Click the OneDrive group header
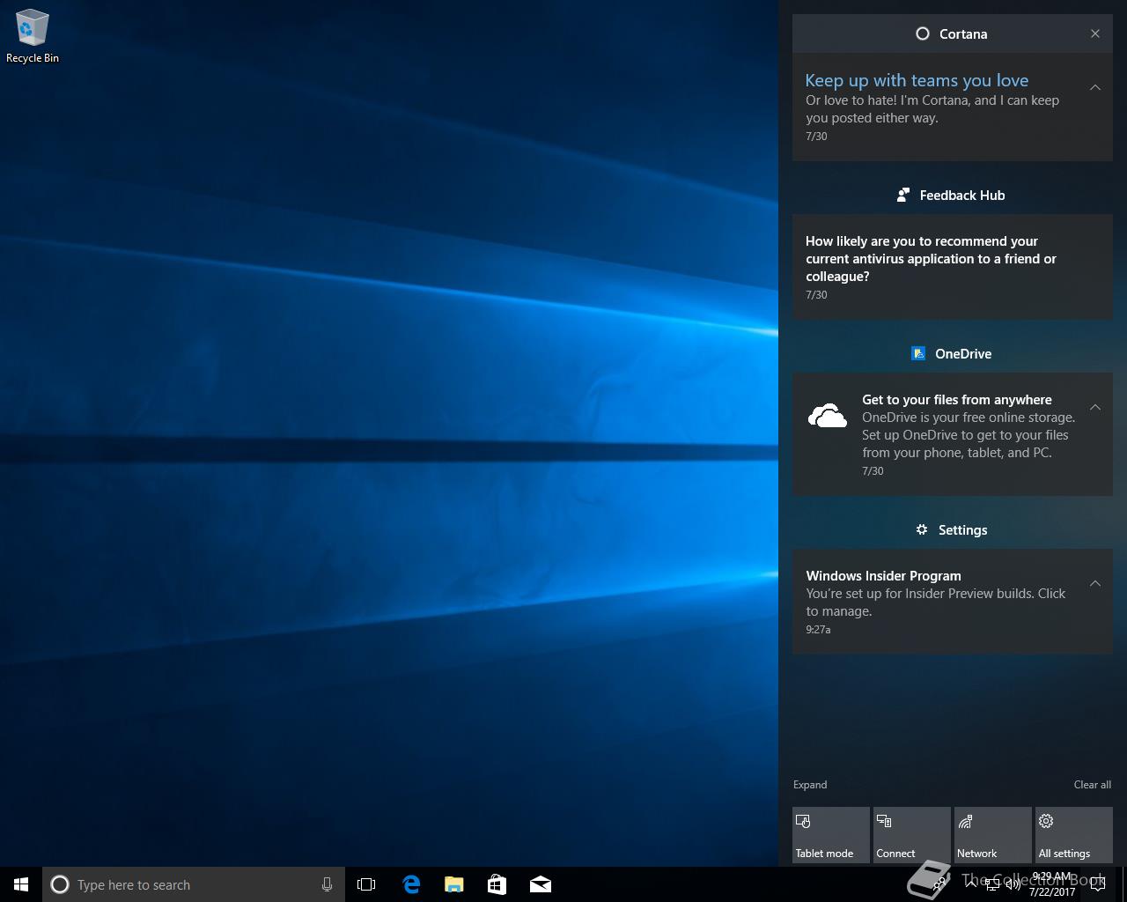This screenshot has height=902, width=1127. 953,354
